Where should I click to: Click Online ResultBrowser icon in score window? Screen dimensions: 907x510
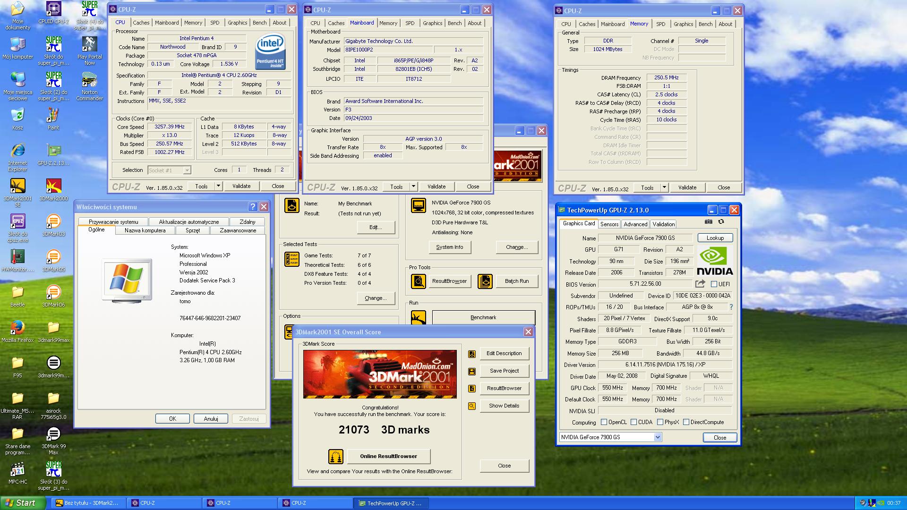click(x=336, y=457)
